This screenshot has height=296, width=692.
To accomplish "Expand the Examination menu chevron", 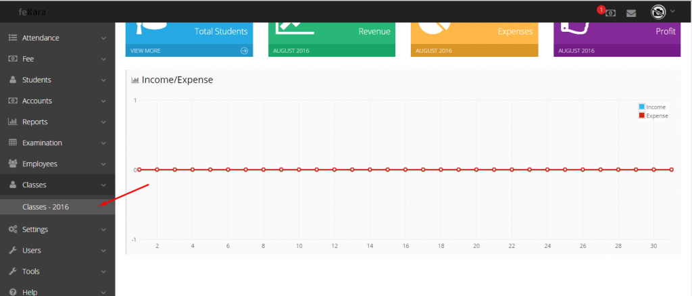I will pos(103,143).
